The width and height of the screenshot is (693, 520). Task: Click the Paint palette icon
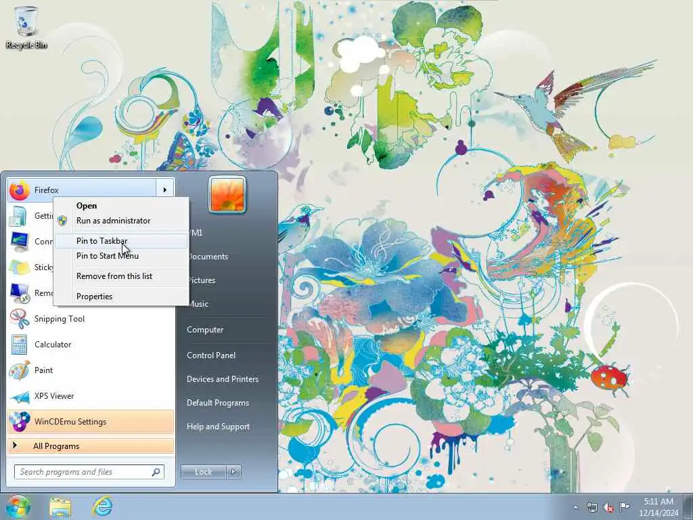click(x=20, y=370)
